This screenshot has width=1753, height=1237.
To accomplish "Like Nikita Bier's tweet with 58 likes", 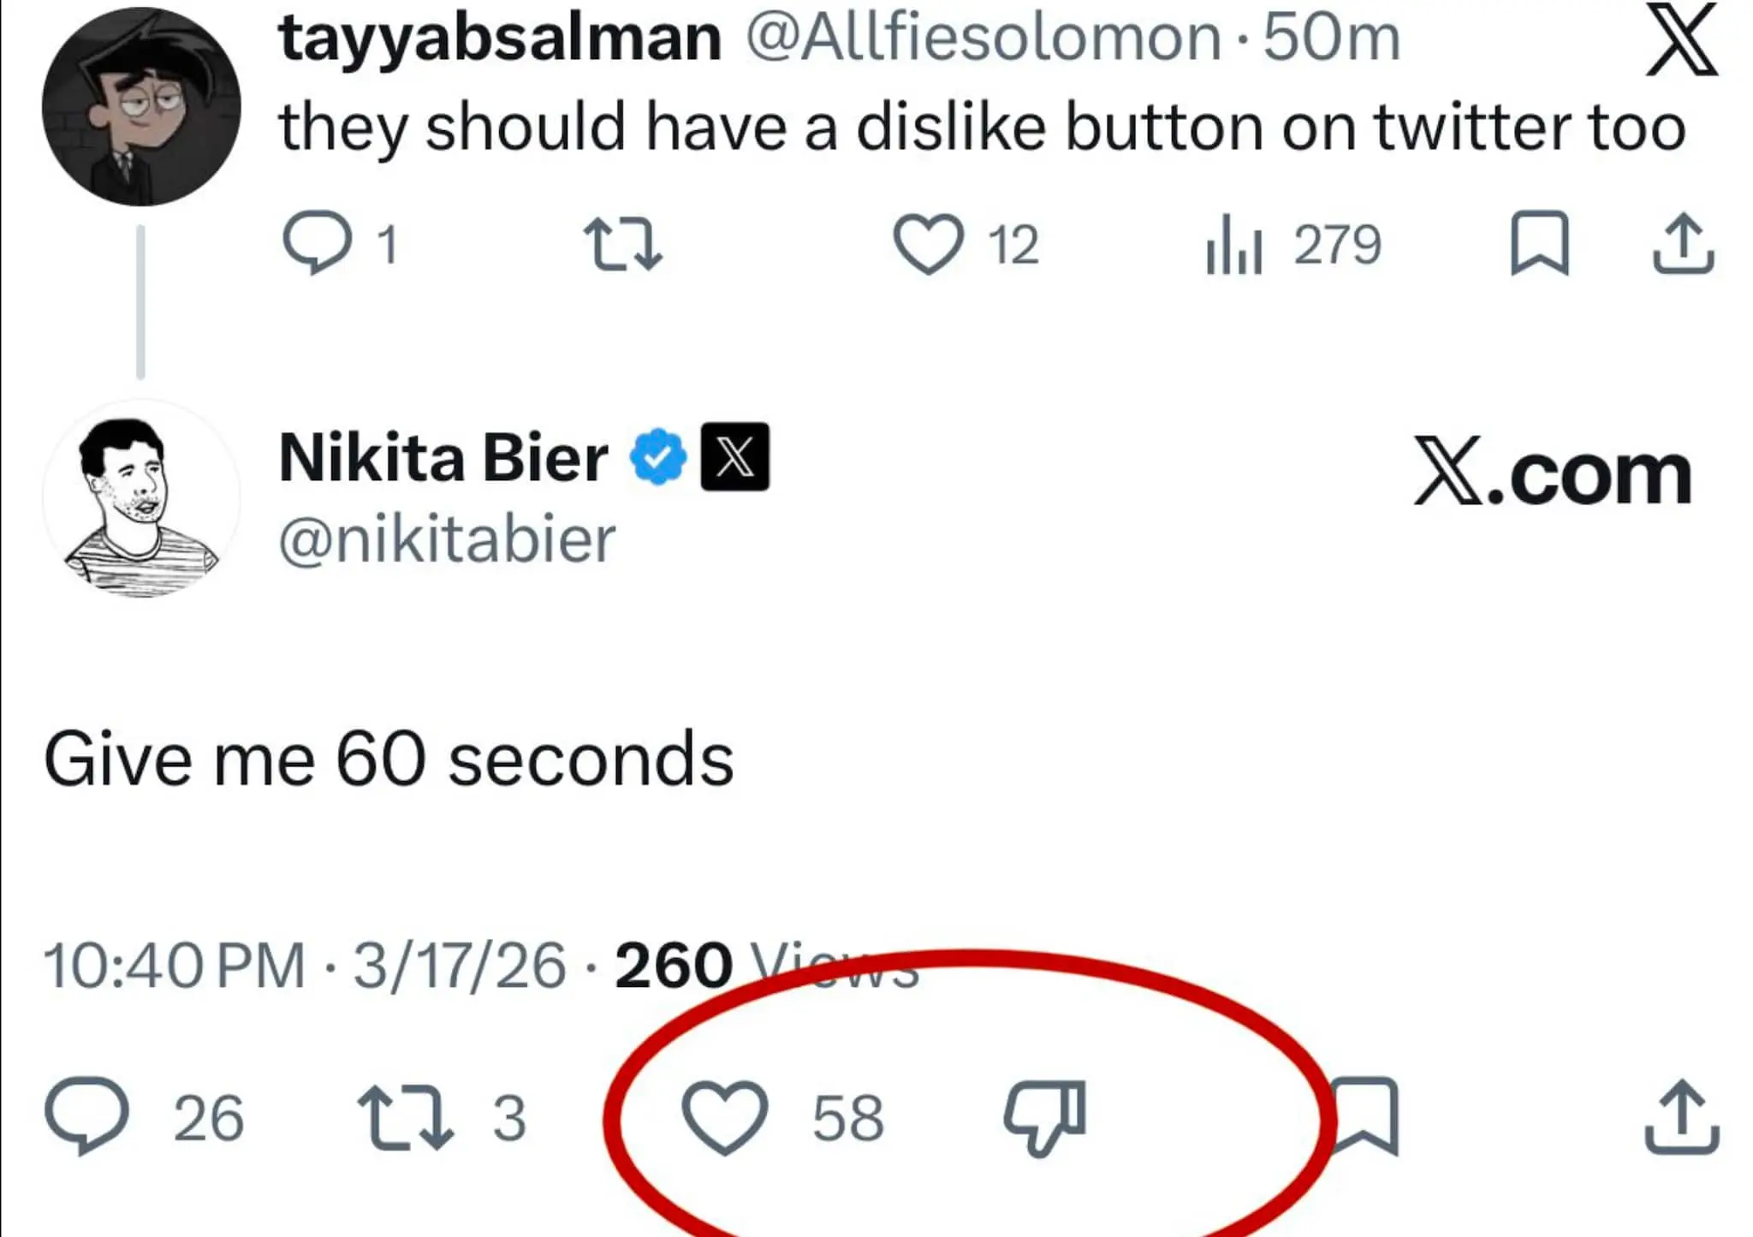I will coord(725,1116).
